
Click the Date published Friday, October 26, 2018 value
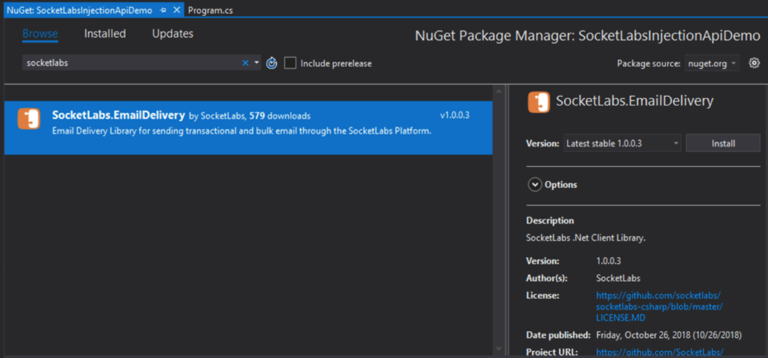pyautogui.click(x=669, y=335)
